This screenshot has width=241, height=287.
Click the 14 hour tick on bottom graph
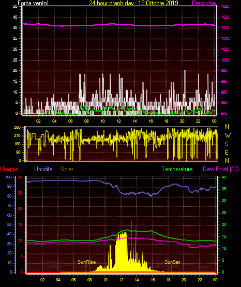(x=137, y=280)
